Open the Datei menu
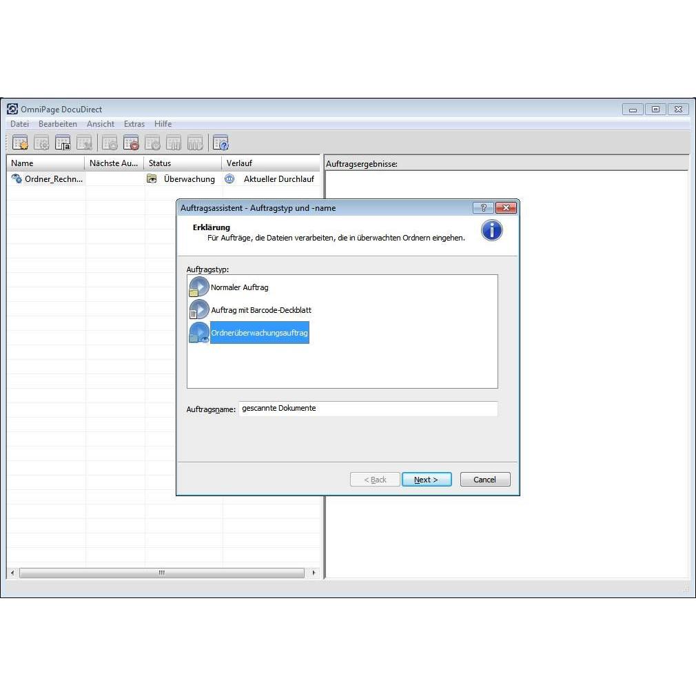 19,124
